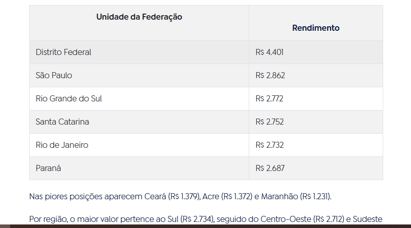Select the Rio de Janeiro cell

[x=139, y=145]
